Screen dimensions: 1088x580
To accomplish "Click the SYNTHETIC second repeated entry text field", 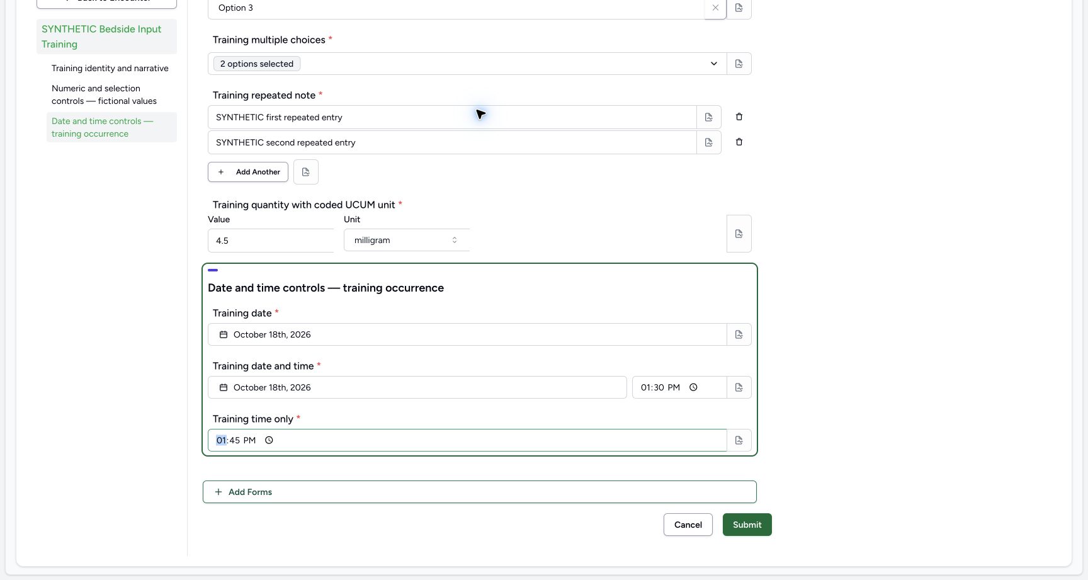I will [452, 142].
